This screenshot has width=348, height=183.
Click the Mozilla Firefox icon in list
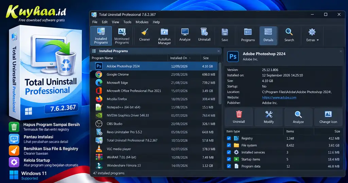pyautogui.click(x=99, y=99)
